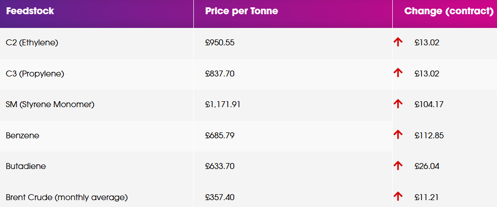Click the red up arrow beside Ethylene change
Viewport: 497px width, 207px height.
(x=398, y=42)
